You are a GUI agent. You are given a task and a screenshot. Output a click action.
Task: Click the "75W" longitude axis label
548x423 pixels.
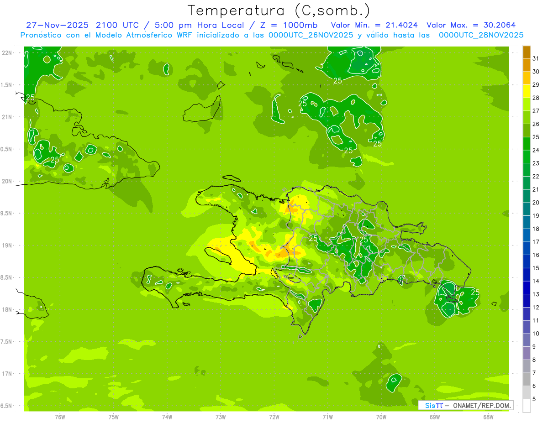pyautogui.click(x=113, y=417)
